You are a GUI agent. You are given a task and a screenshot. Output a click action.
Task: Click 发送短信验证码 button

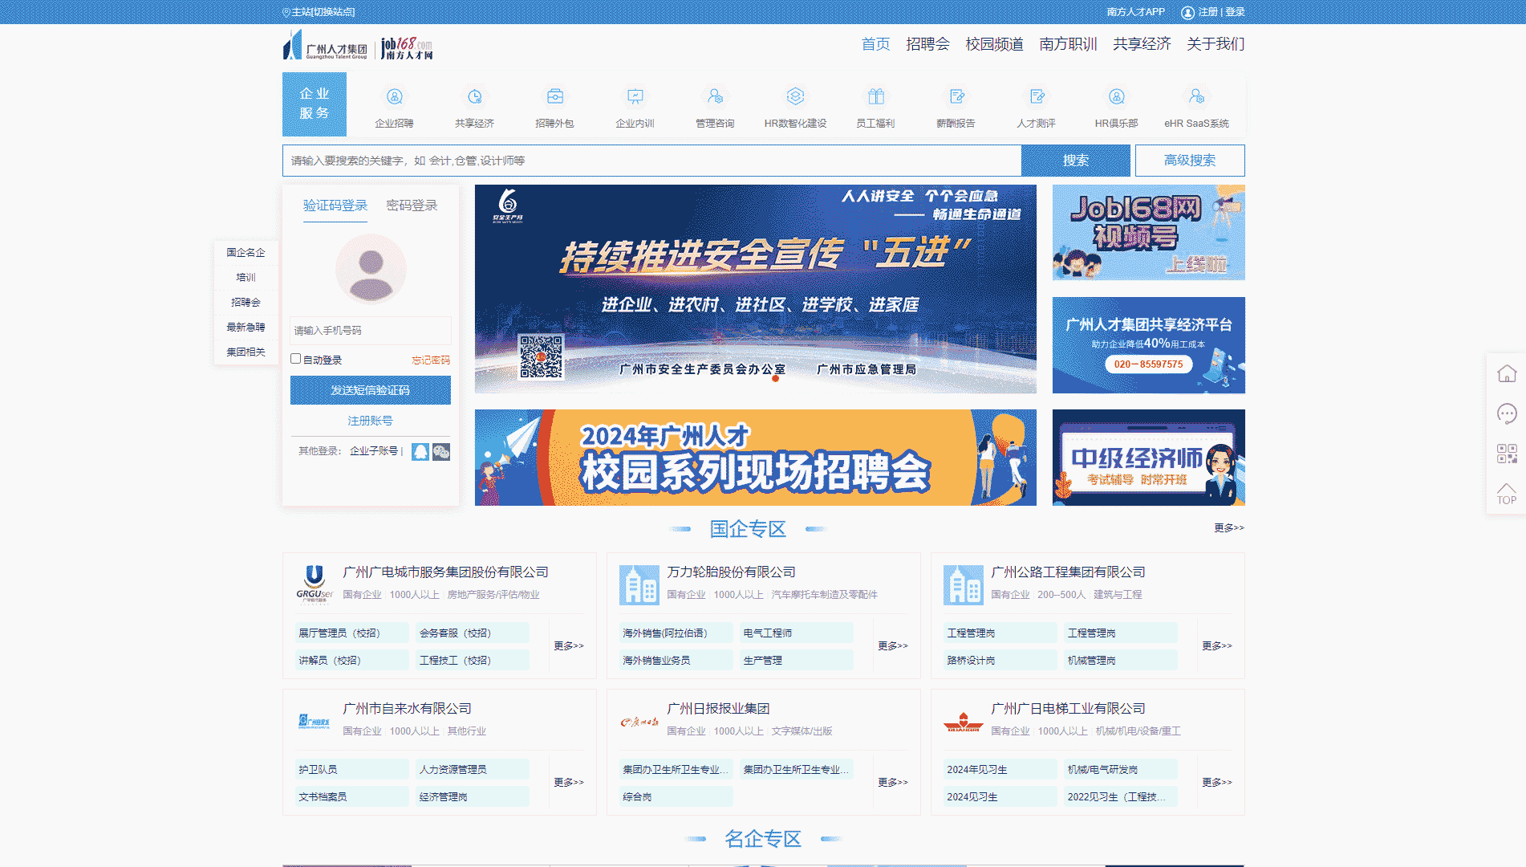[371, 390]
